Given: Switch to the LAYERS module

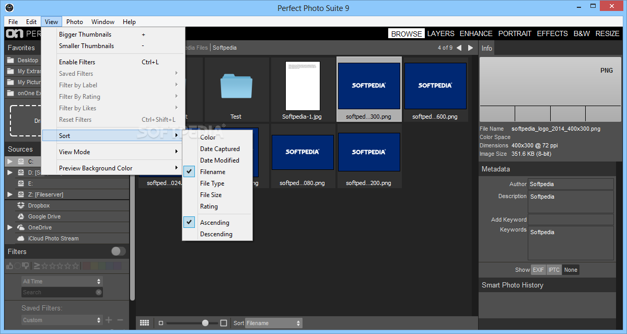Looking at the screenshot, I should click(441, 33).
